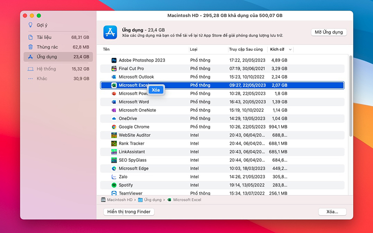Click the Zalo app icon
Viewport: 373px width, 233px height.
tap(114, 177)
